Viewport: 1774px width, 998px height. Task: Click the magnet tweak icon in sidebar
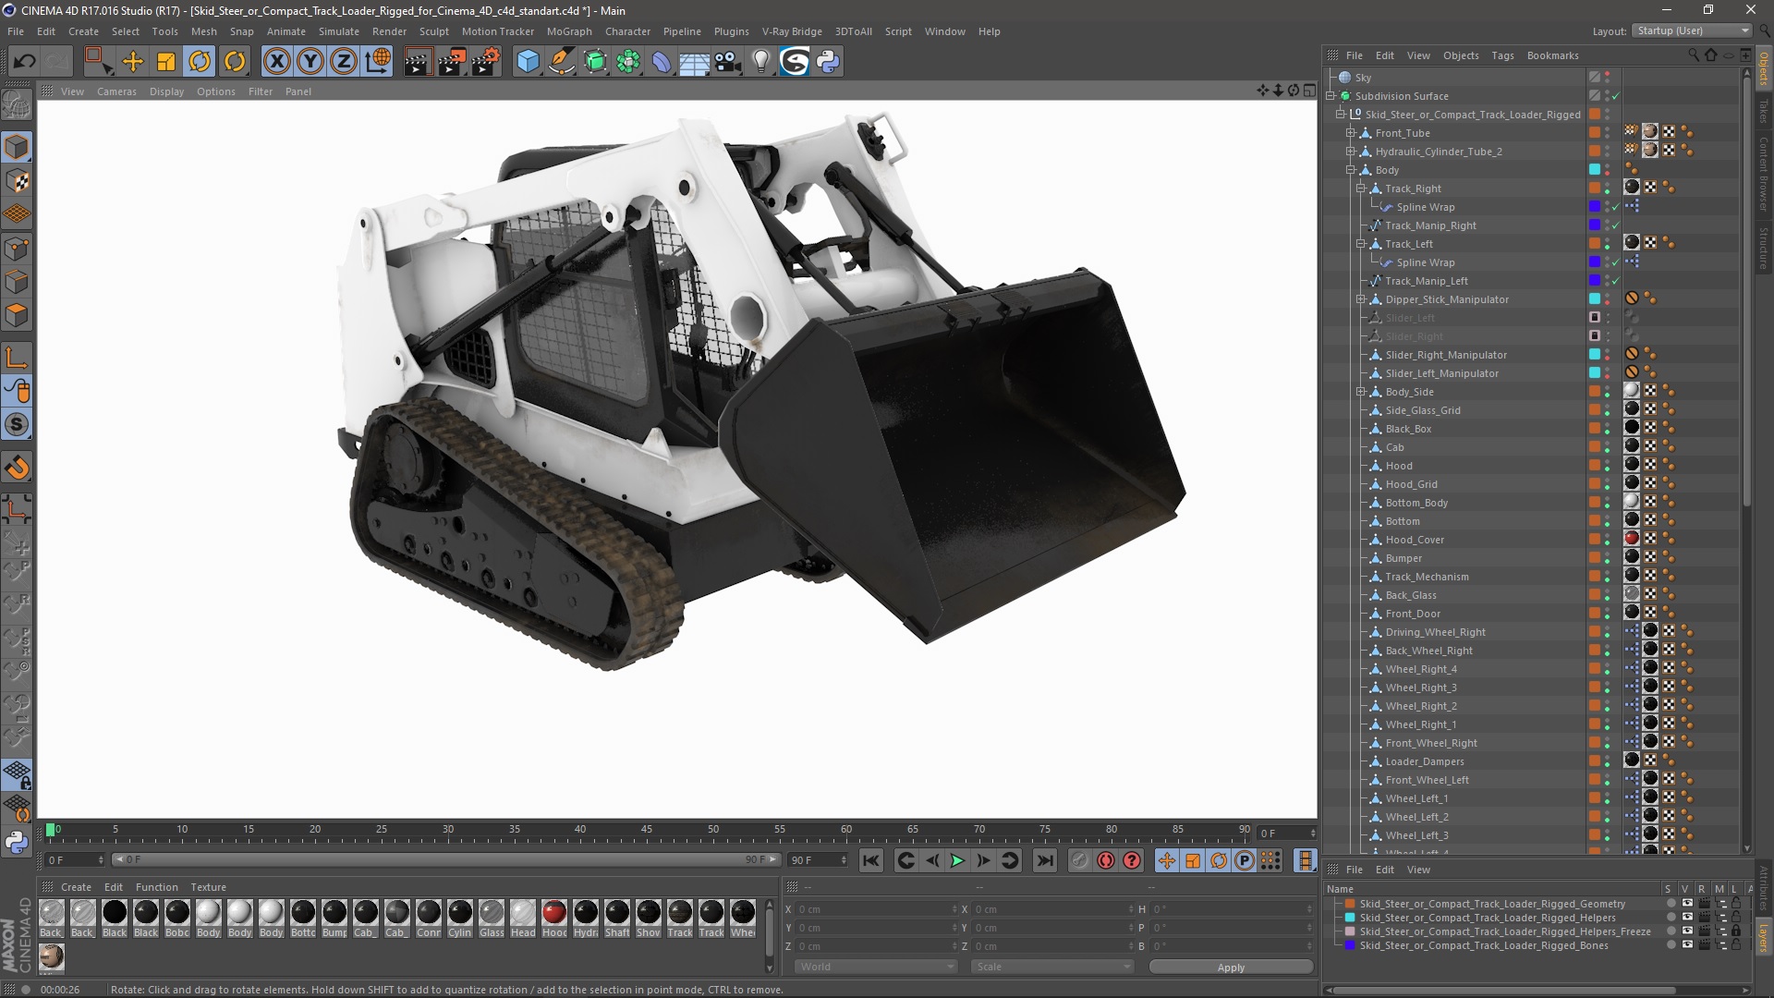click(x=17, y=468)
